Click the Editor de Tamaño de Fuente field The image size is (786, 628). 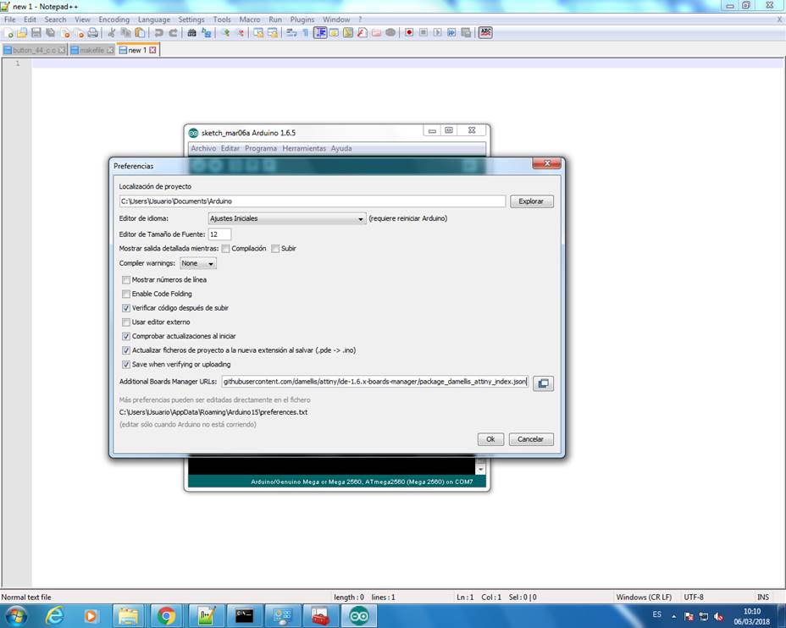pyautogui.click(x=219, y=234)
